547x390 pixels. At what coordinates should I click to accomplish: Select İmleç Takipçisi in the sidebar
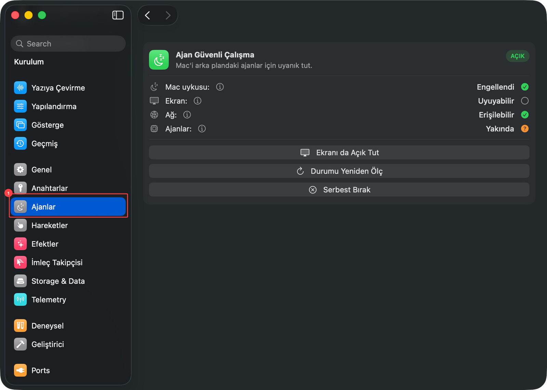tap(68, 262)
